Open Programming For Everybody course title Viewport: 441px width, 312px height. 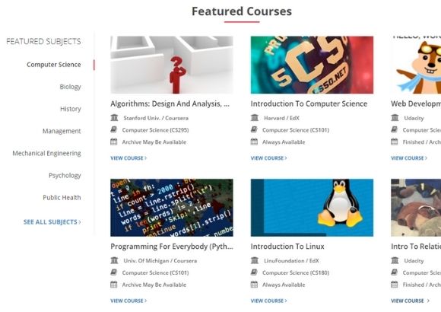[x=172, y=247]
